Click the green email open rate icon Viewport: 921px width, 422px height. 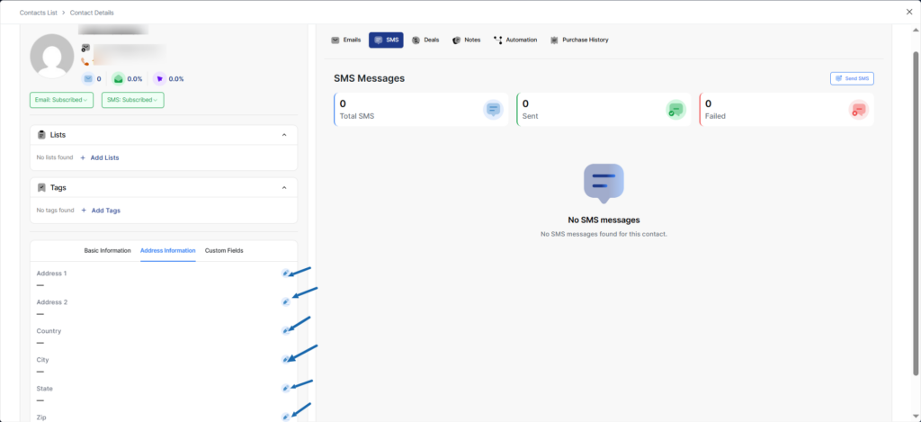(118, 79)
